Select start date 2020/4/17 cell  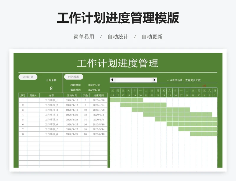click(x=72, y=105)
